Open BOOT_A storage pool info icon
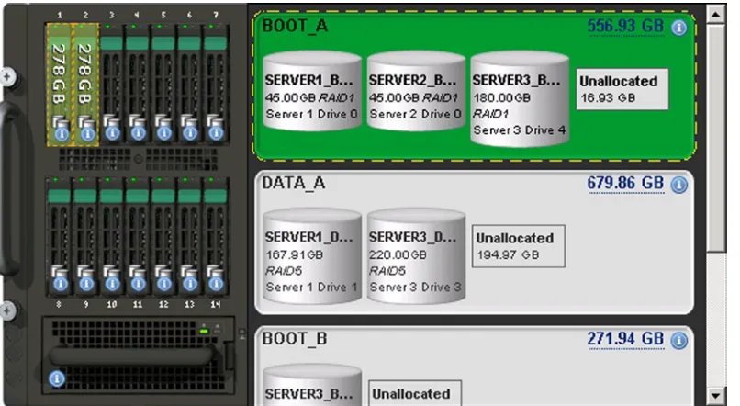Viewport: 740px width, 406px height. click(x=679, y=28)
